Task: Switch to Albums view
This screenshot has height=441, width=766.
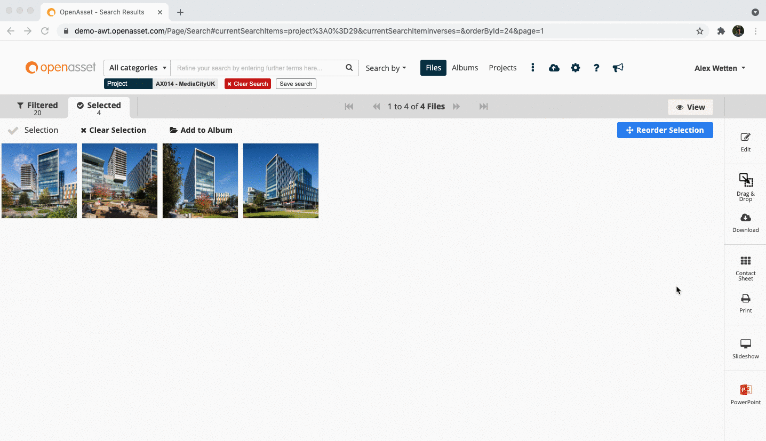Action: (x=465, y=68)
